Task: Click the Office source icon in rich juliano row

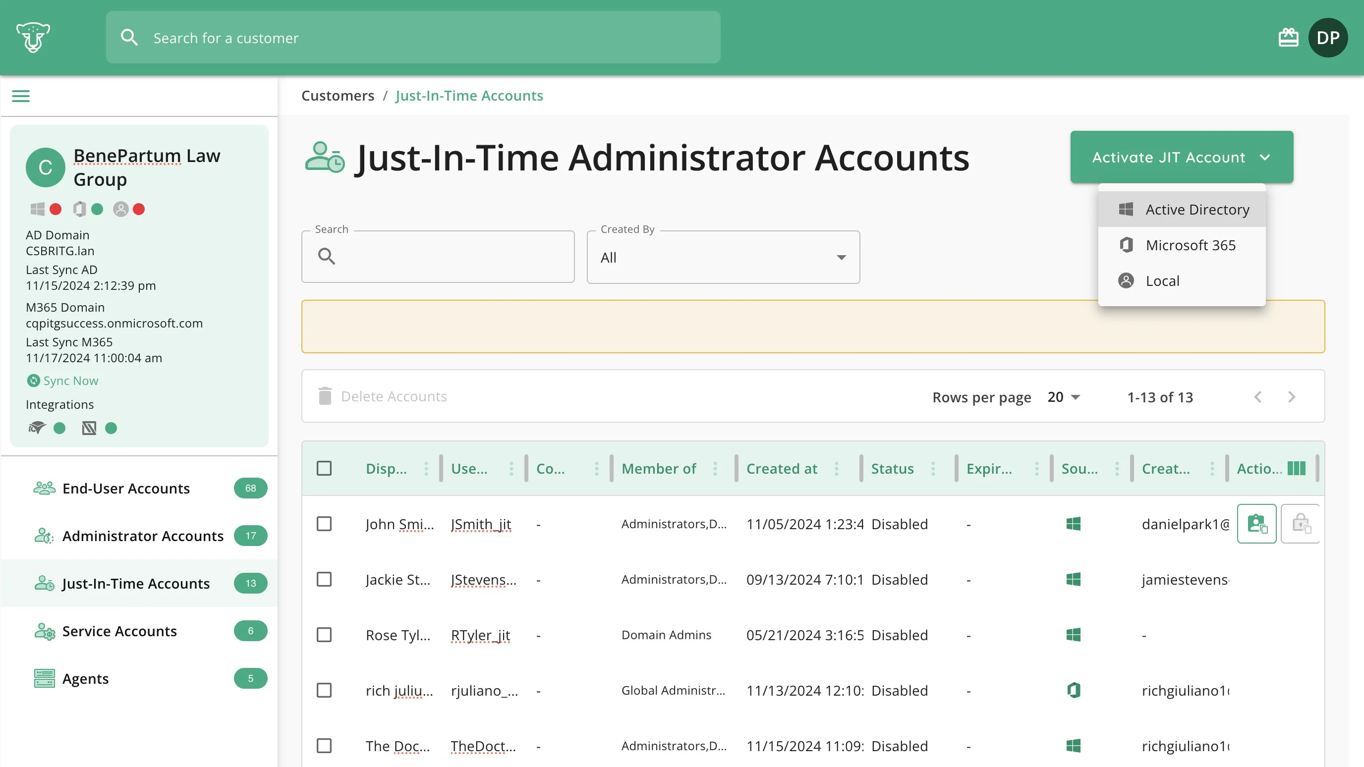Action: click(1073, 690)
